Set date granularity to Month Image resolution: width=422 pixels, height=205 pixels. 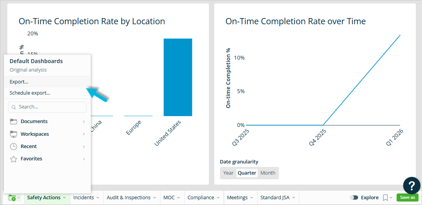pyautogui.click(x=268, y=173)
